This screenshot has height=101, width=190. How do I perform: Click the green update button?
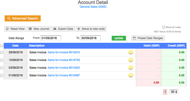tap(119, 38)
